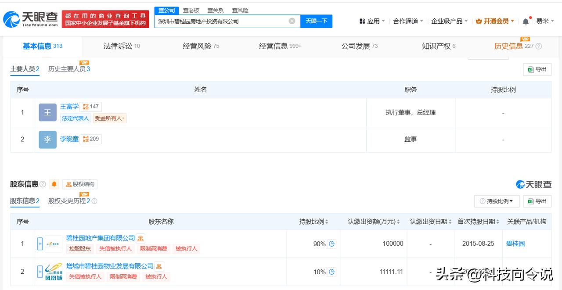This screenshot has width=562, height=290.
Task: Select the 股权变更历程 2 sub-tab
Action: pos(69,201)
